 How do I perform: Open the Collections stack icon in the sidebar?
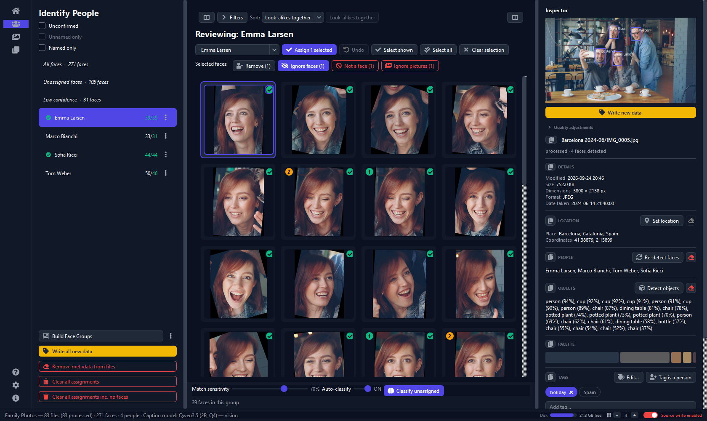tap(16, 50)
